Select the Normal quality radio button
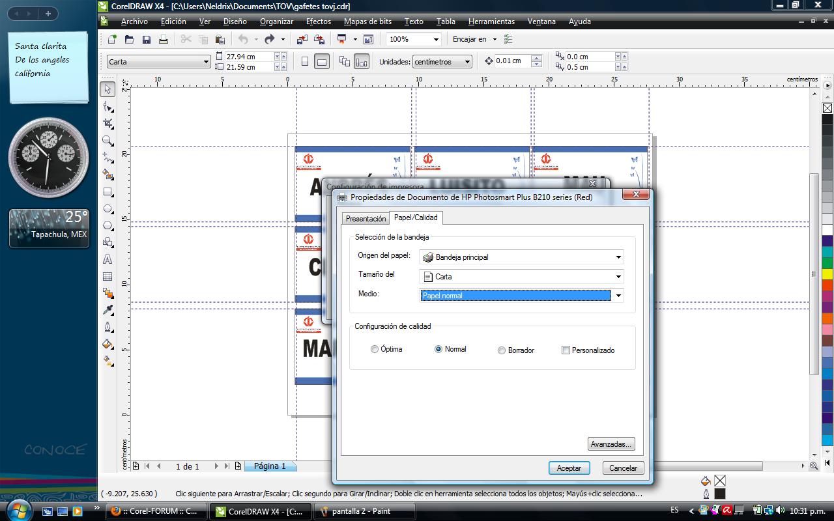 [439, 349]
